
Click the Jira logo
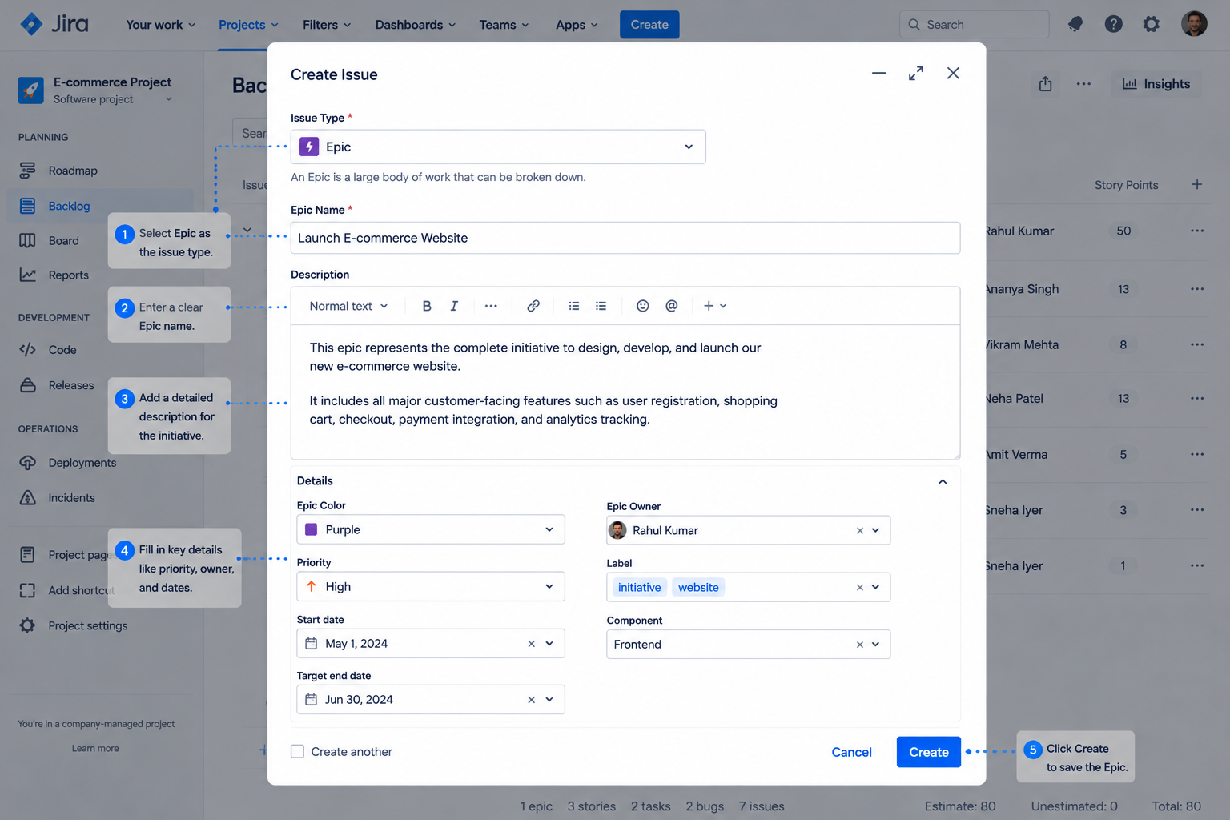pyautogui.click(x=54, y=24)
